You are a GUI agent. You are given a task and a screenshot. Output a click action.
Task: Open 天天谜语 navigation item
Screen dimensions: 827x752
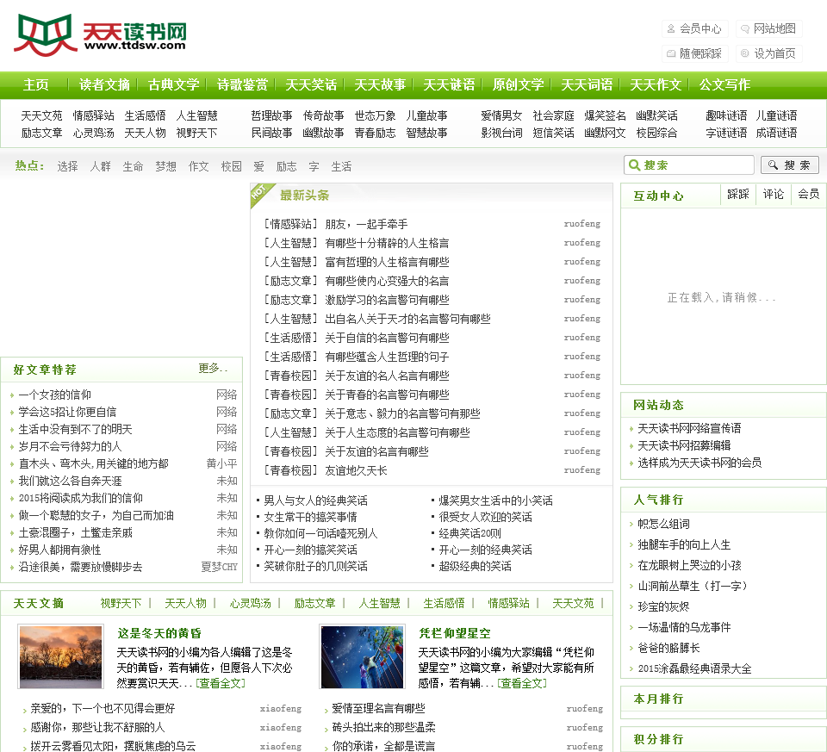point(449,84)
